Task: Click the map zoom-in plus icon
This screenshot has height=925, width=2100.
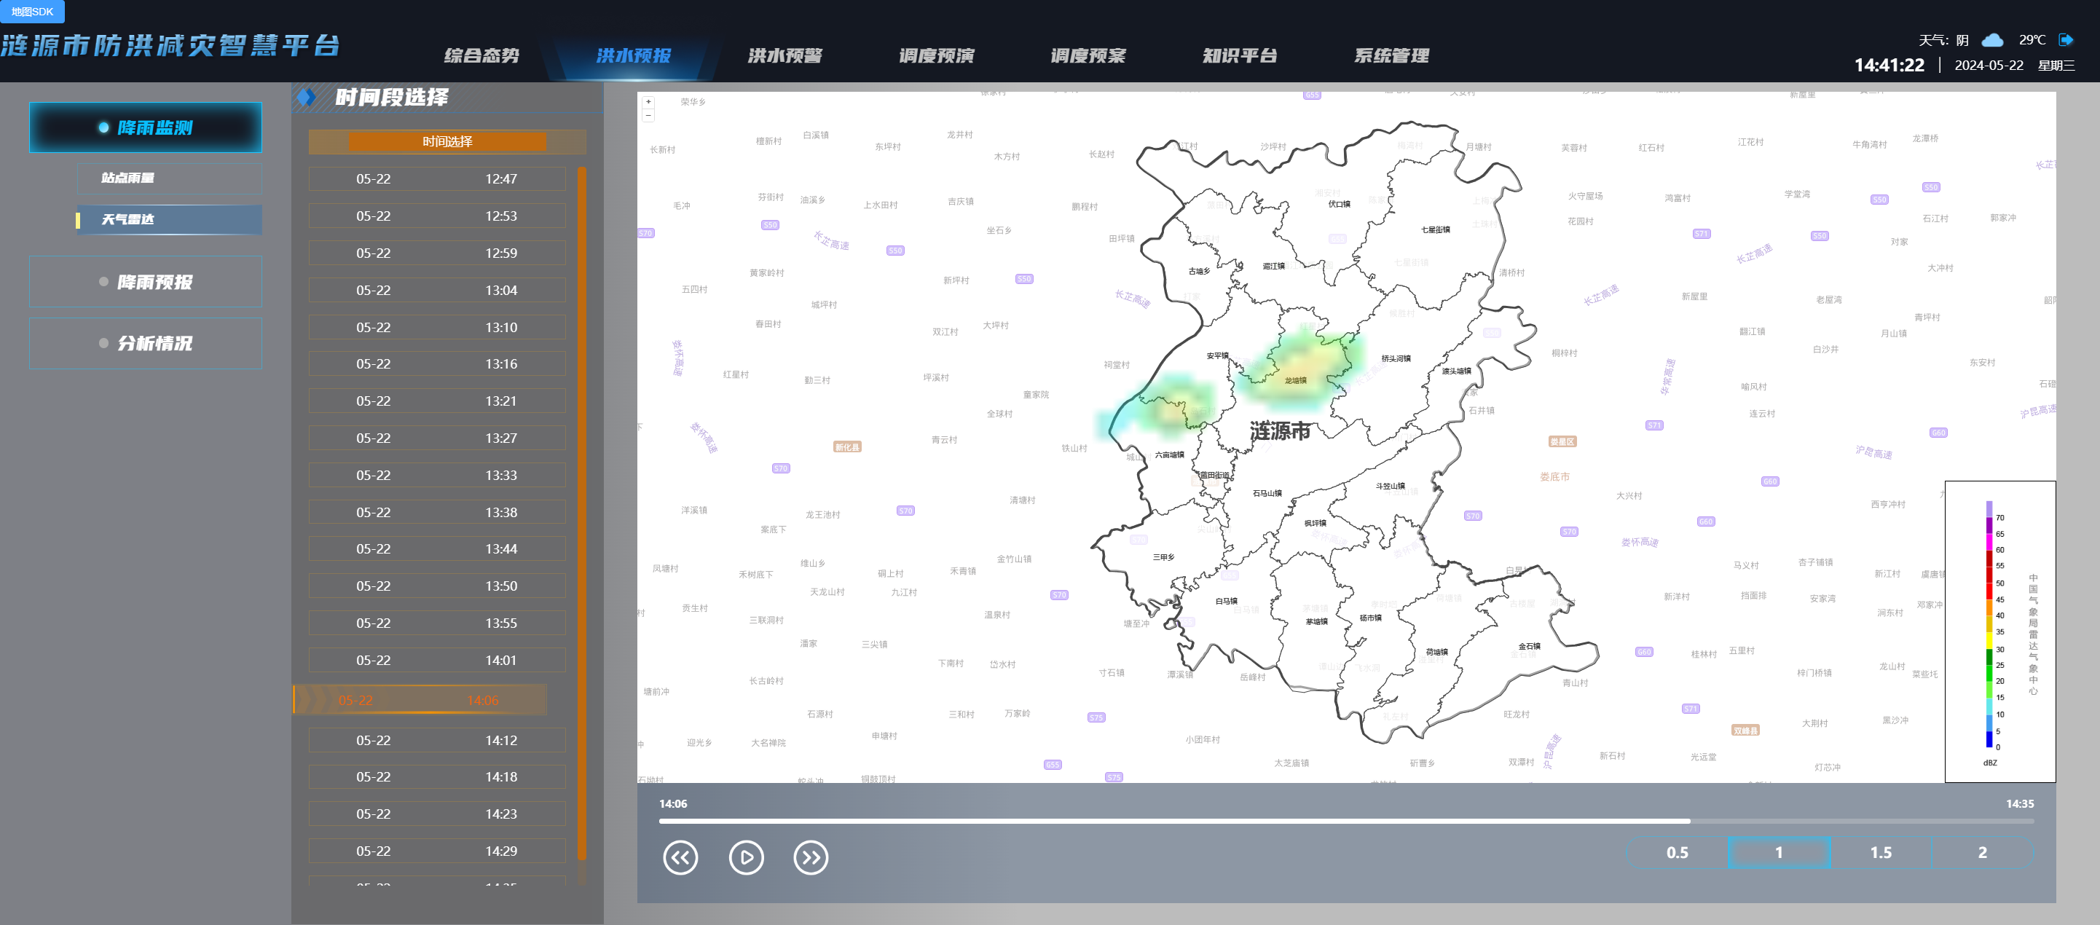Action: (648, 103)
